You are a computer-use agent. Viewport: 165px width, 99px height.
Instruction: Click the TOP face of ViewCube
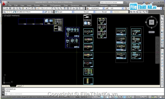coord(152,22)
